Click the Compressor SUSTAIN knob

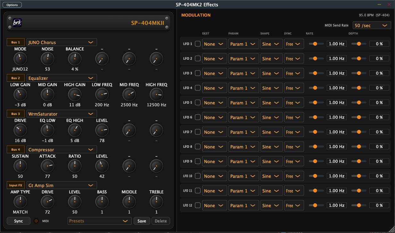coord(20,166)
